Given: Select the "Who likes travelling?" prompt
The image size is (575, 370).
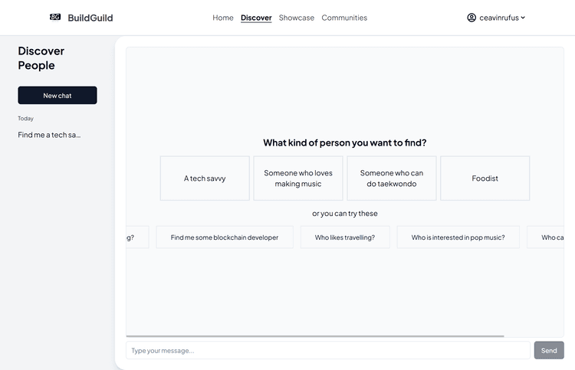Looking at the screenshot, I should click(x=345, y=237).
